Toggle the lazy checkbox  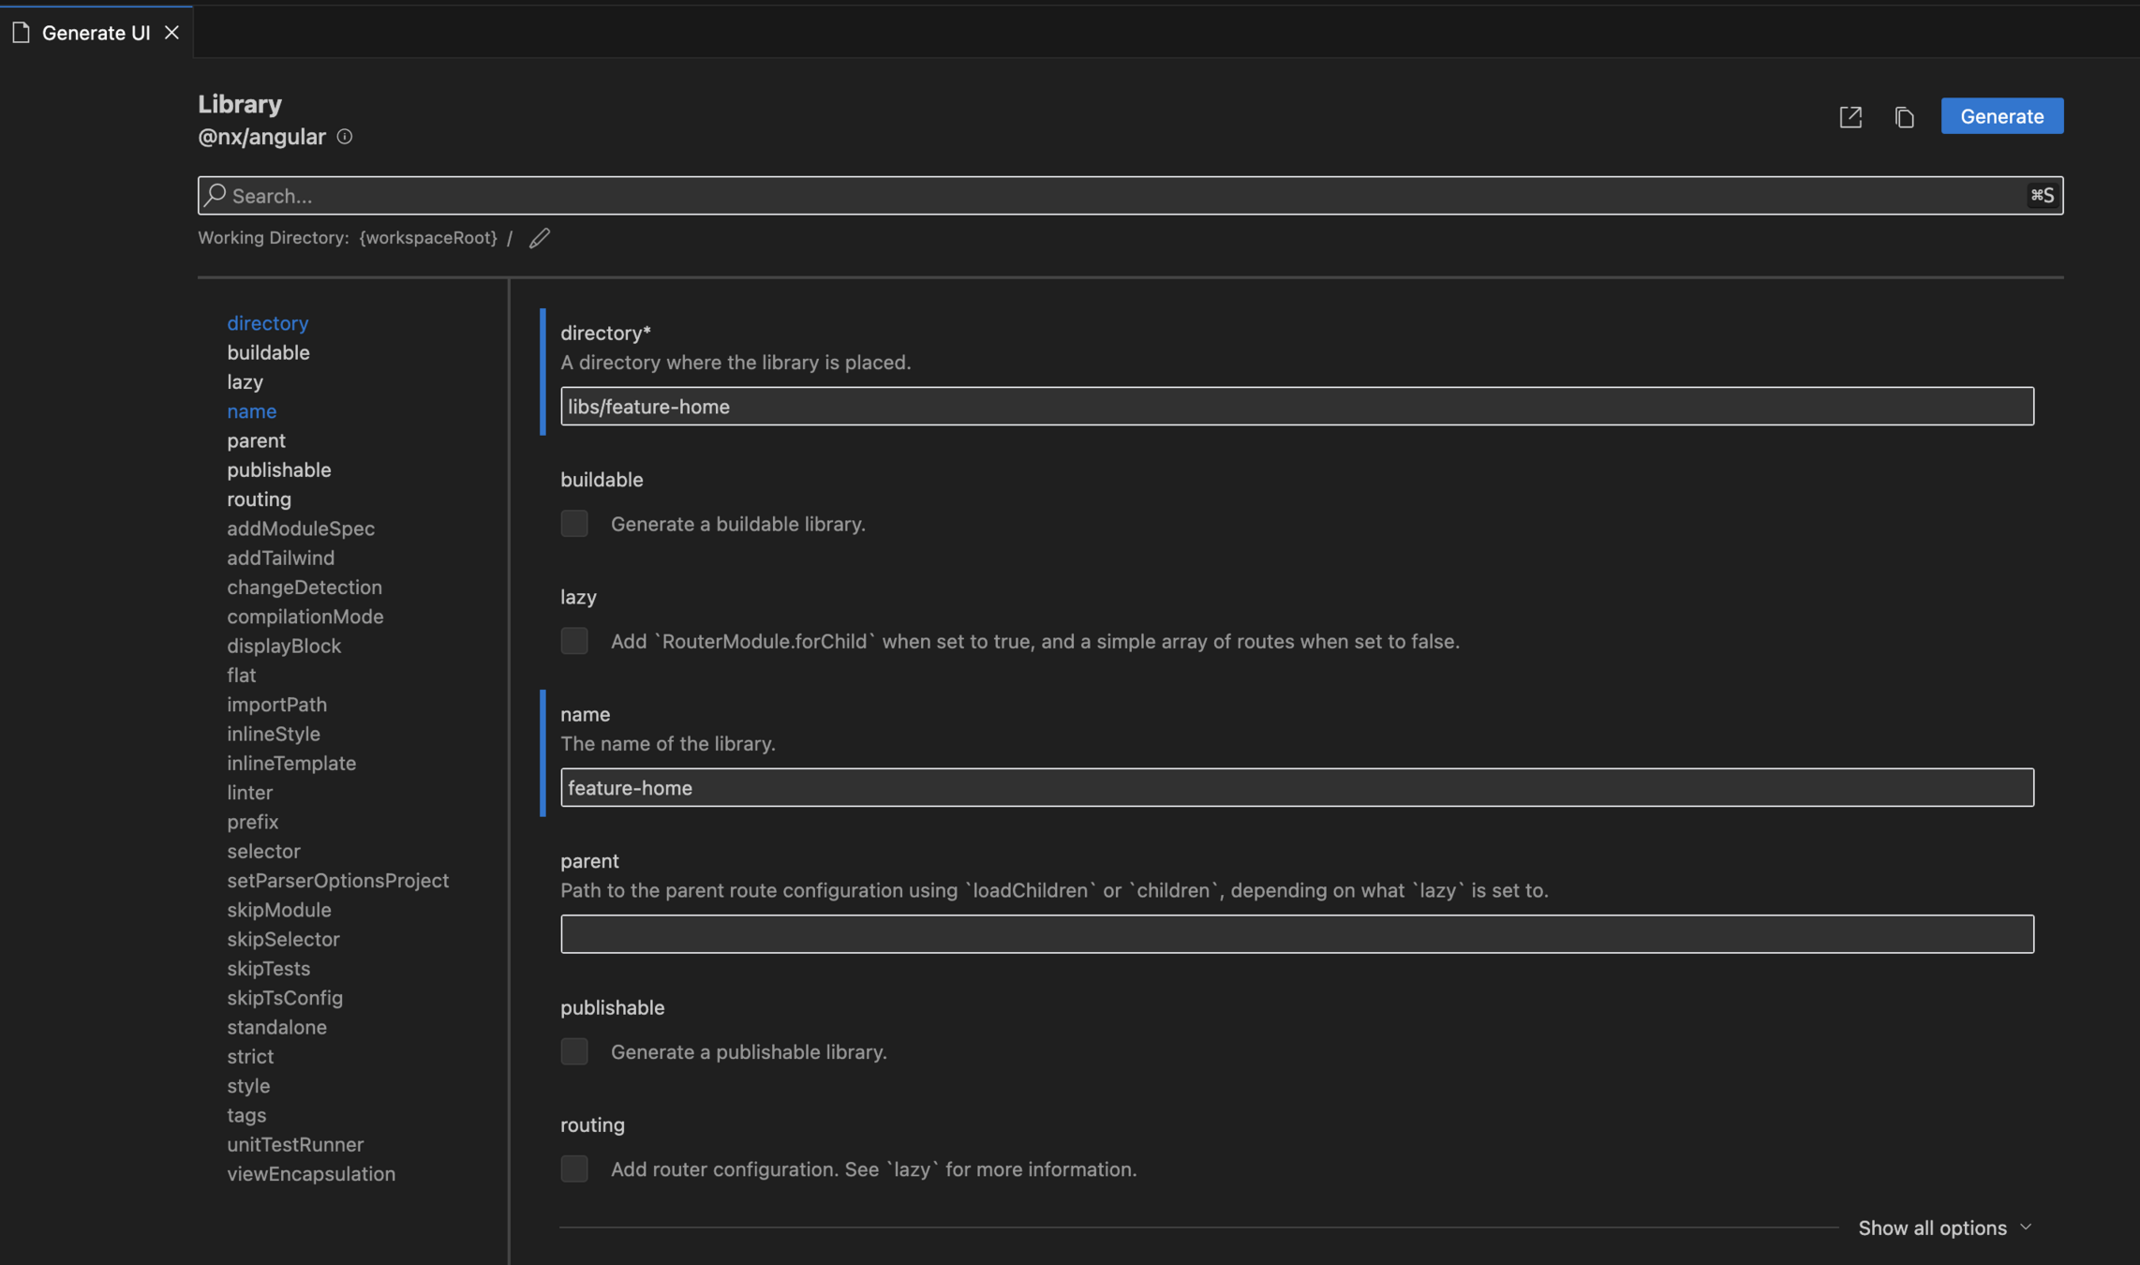[574, 641]
